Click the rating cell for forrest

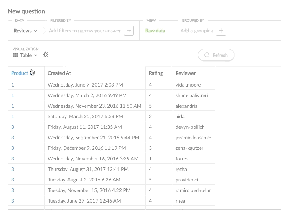150,159
